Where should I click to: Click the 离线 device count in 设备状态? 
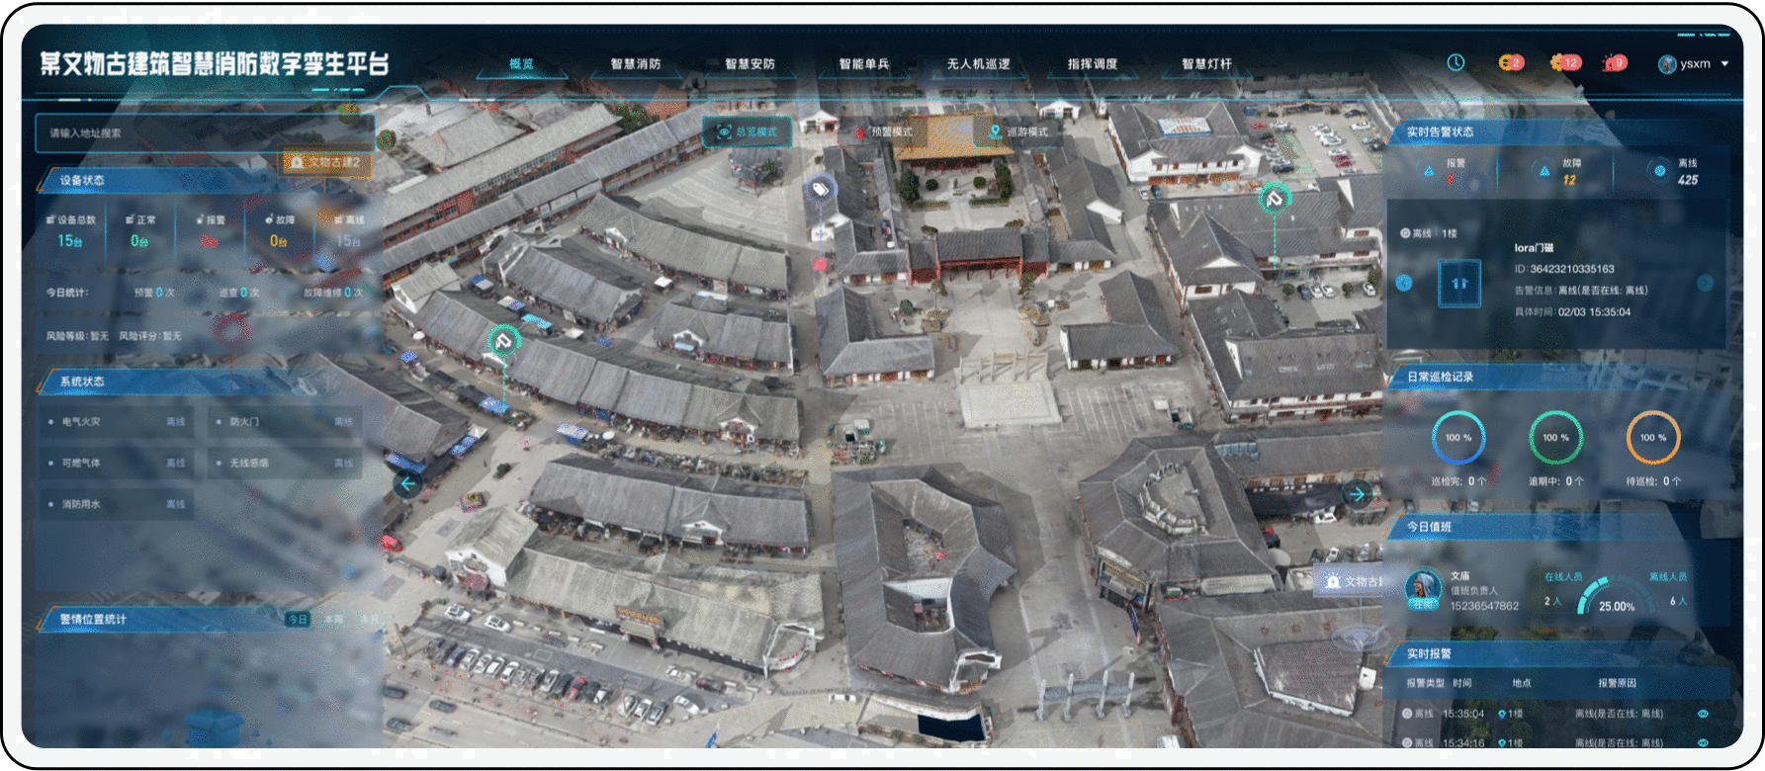(x=348, y=231)
